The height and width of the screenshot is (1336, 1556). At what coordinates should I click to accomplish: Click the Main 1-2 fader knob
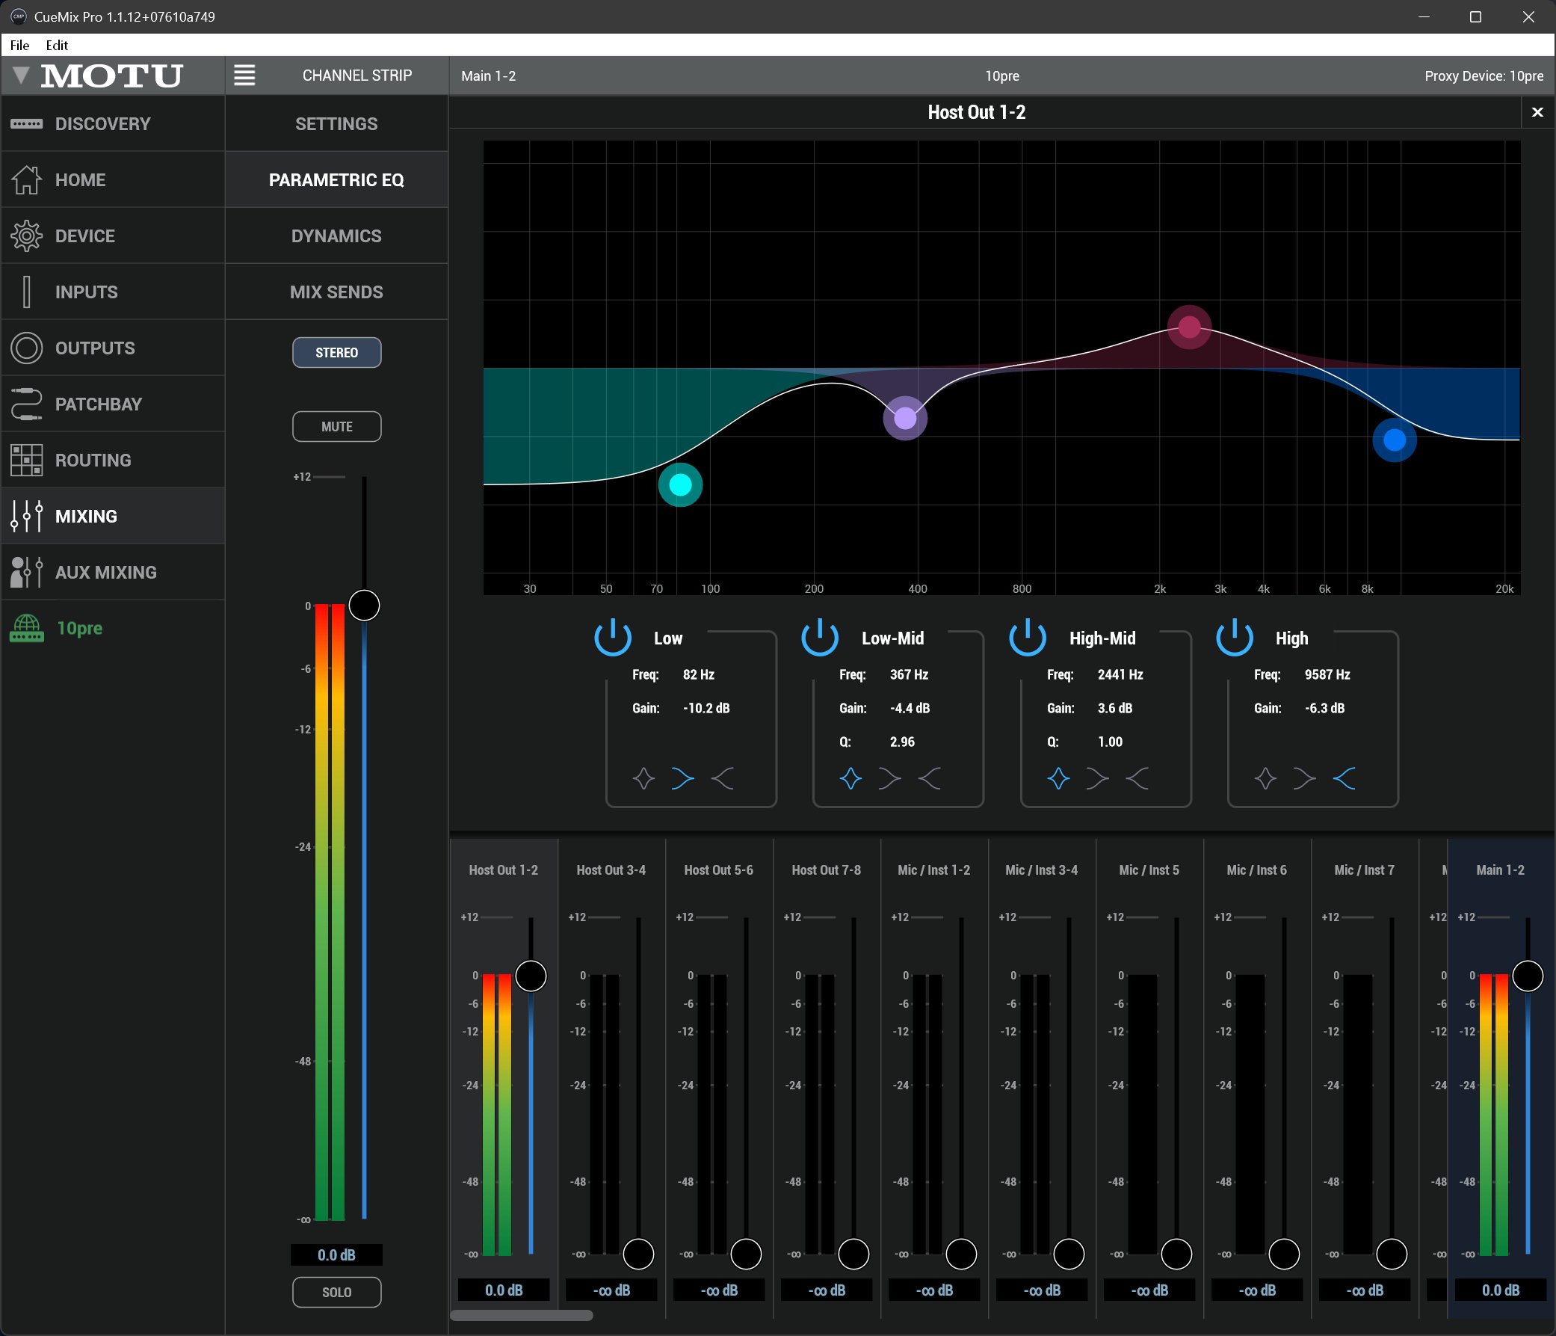click(1528, 976)
